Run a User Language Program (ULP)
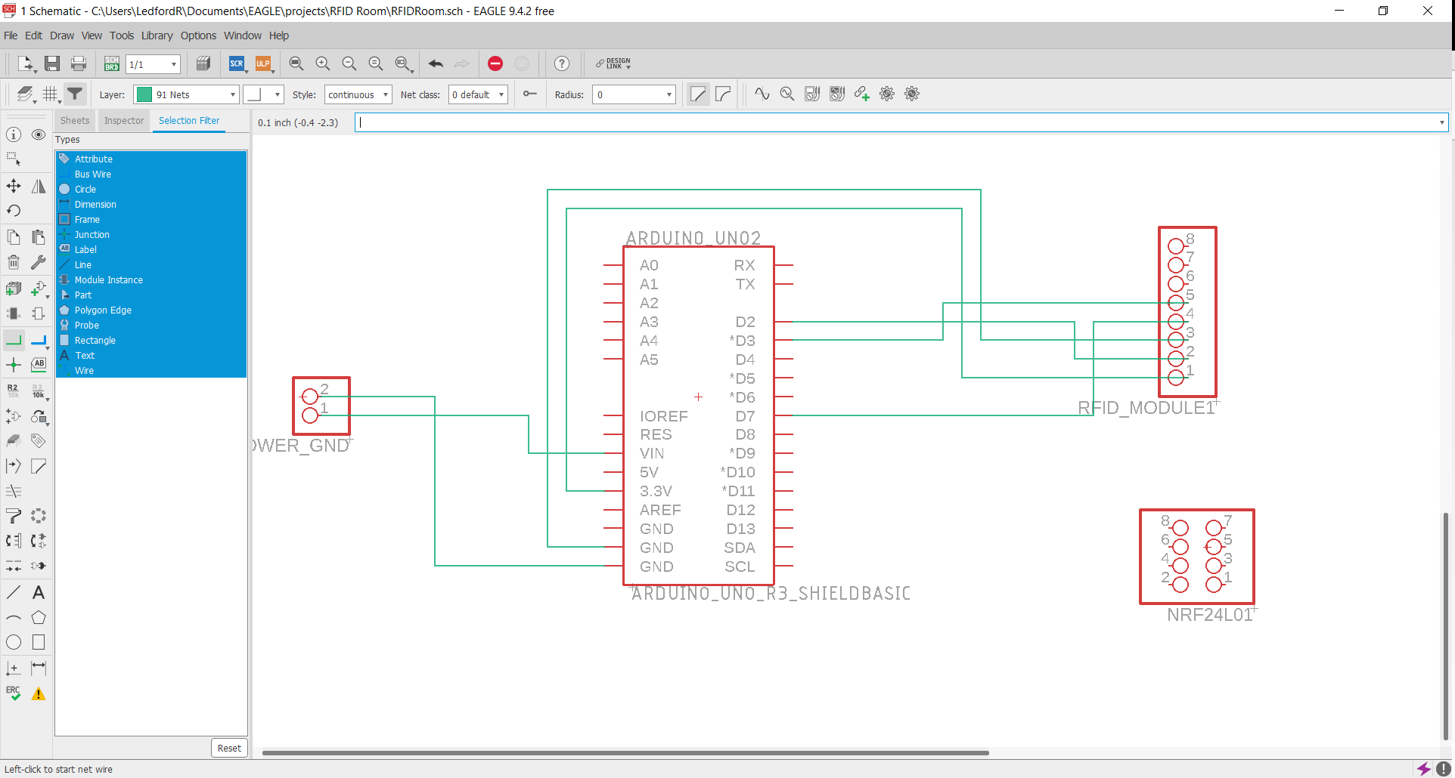 (263, 64)
